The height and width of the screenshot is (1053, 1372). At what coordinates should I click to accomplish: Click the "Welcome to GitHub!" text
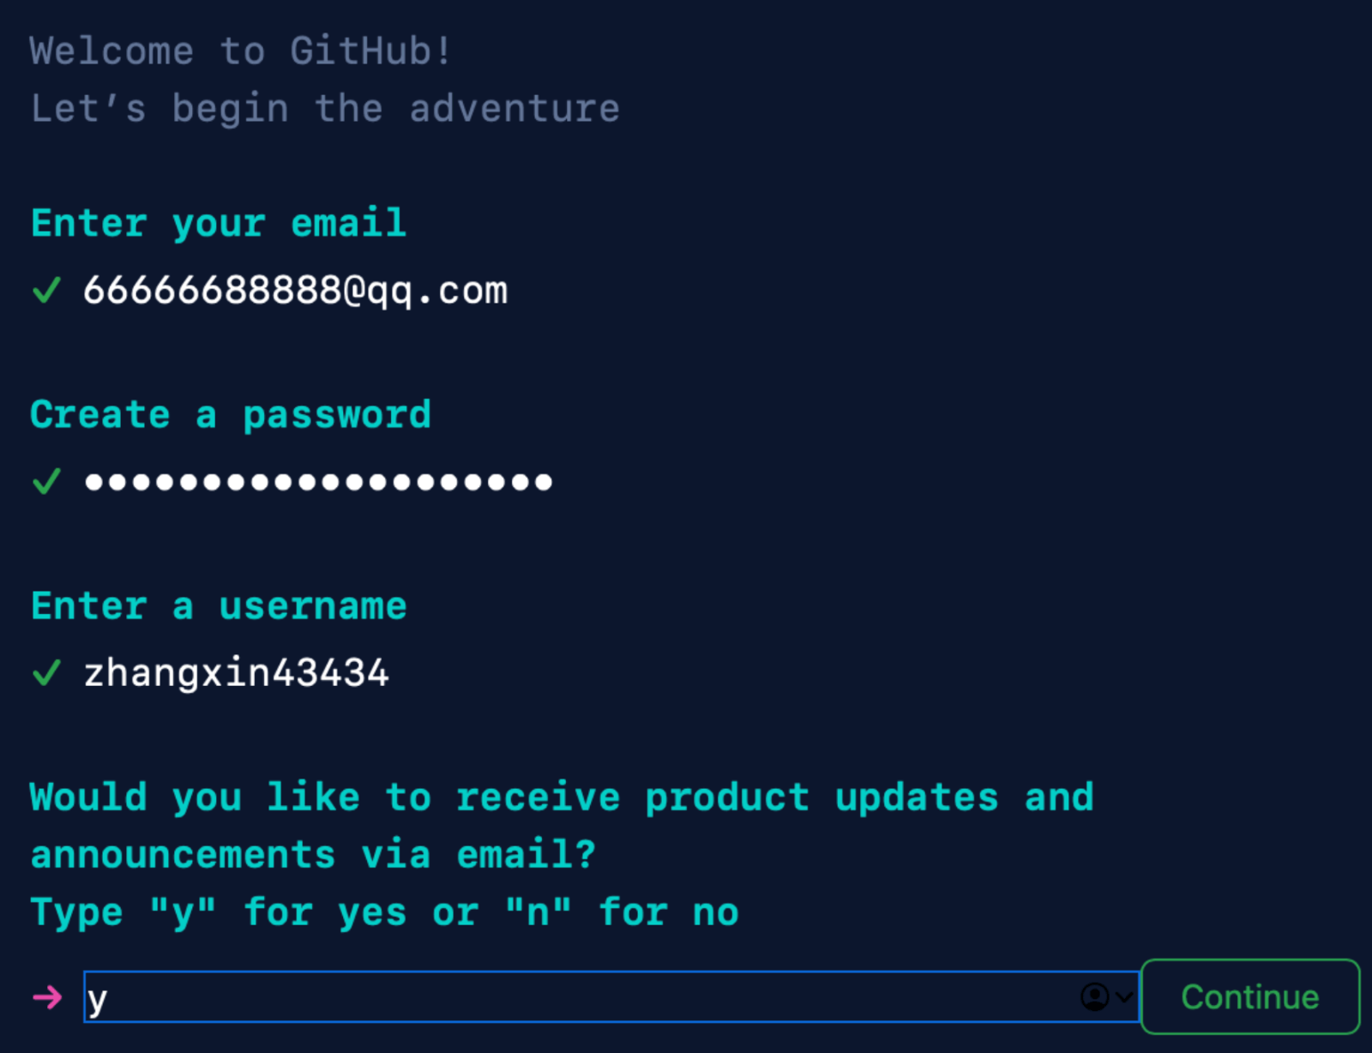pos(240,51)
